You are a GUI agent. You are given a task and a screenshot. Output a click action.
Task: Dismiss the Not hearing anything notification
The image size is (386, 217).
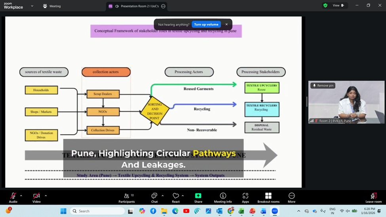pos(226,25)
